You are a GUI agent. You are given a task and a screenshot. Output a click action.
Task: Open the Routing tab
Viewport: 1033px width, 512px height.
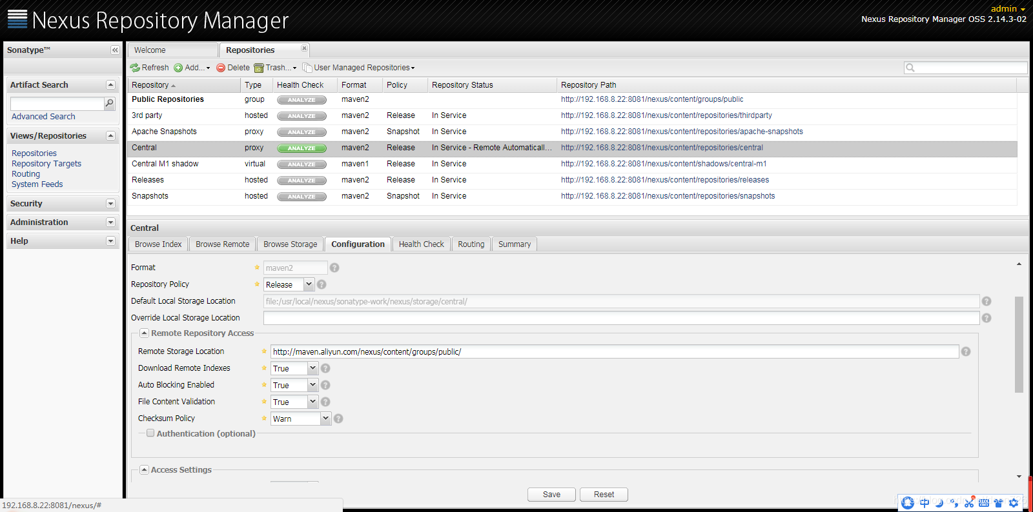[471, 244]
